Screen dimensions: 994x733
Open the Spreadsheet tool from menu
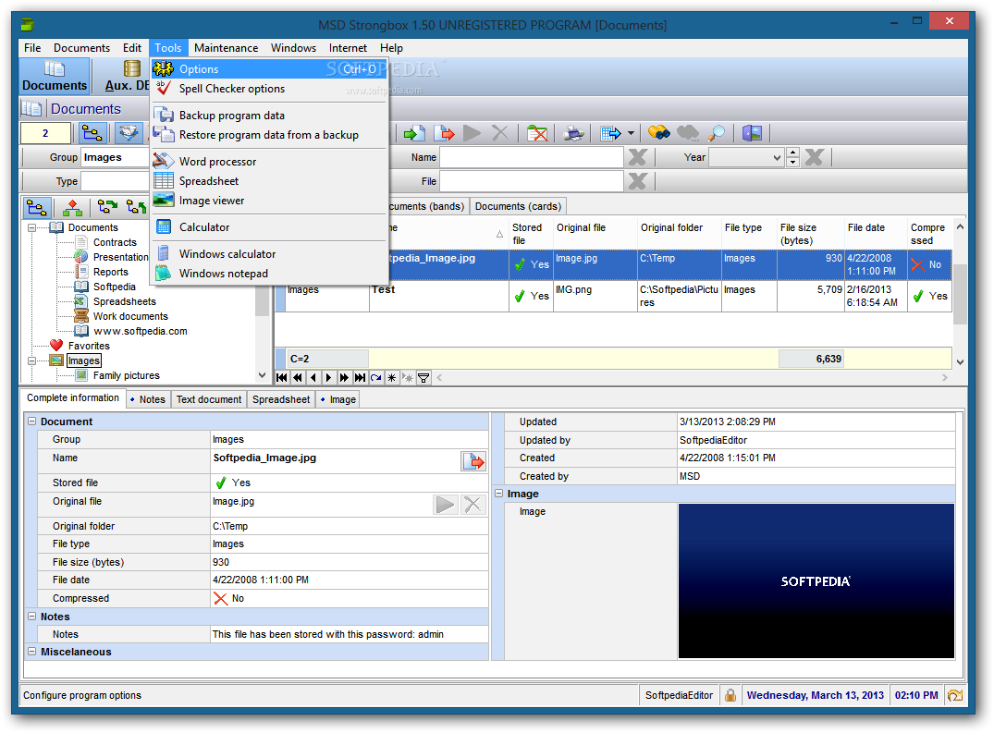tap(269, 181)
